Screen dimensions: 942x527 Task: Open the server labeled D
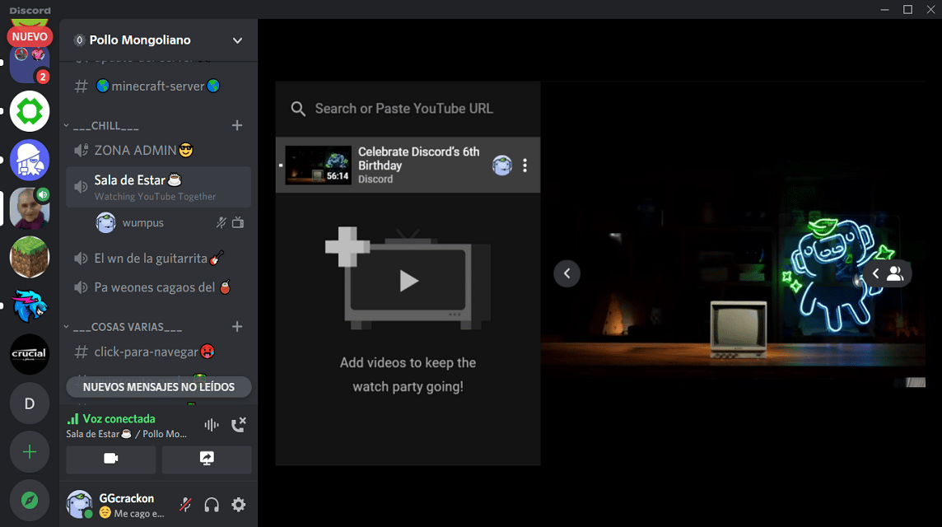pyautogui.click(x=30, y=403)
